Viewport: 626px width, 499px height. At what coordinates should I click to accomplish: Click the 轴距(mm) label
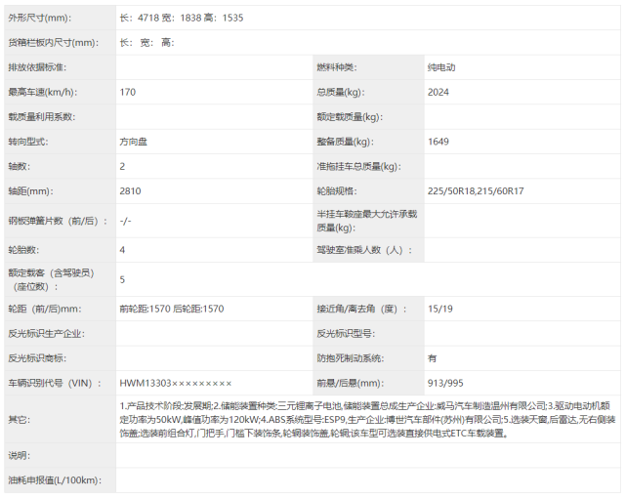[30, 191]
